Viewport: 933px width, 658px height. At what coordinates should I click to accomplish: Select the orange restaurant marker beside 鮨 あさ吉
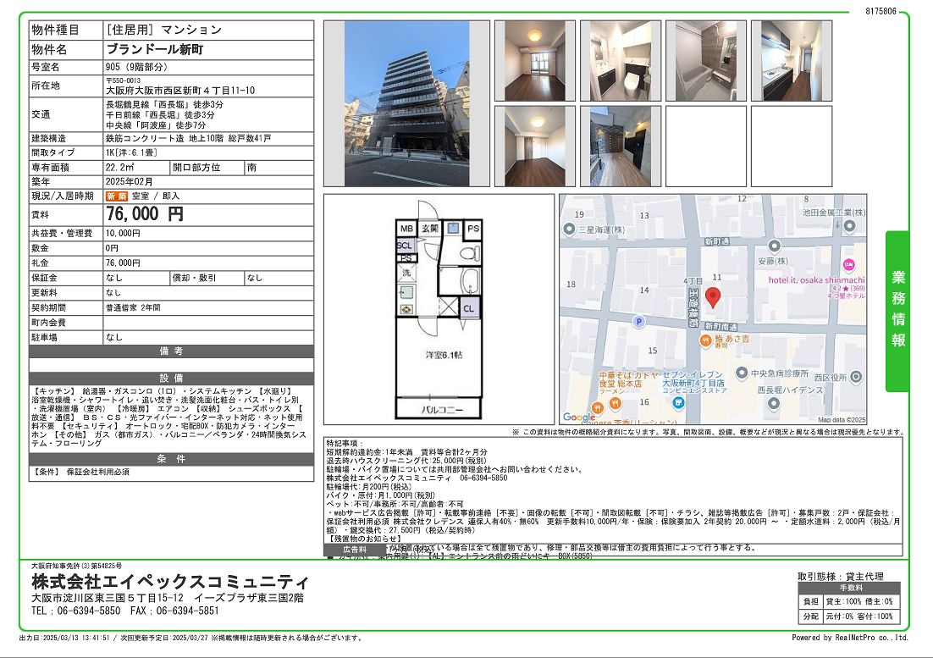pyautogui.click(x=706, y=340)
